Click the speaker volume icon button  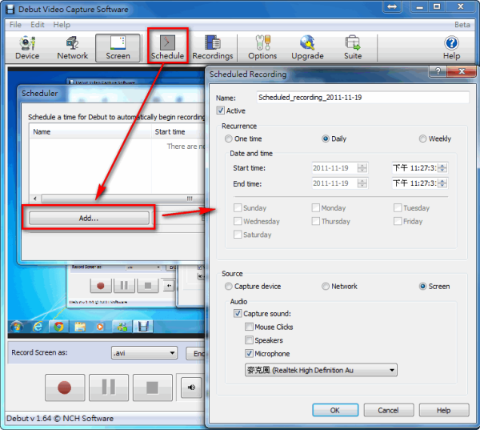pyautogui.click(x=191, y=388)
